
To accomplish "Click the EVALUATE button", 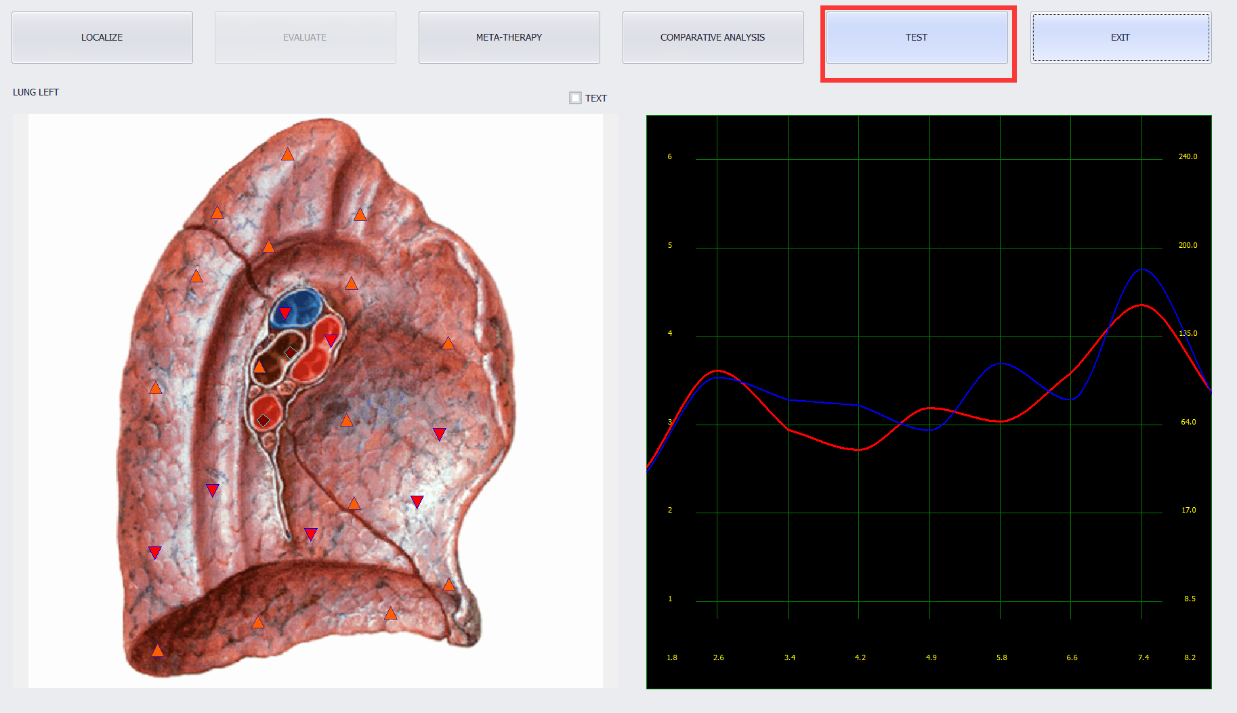I will coord(306,37).
